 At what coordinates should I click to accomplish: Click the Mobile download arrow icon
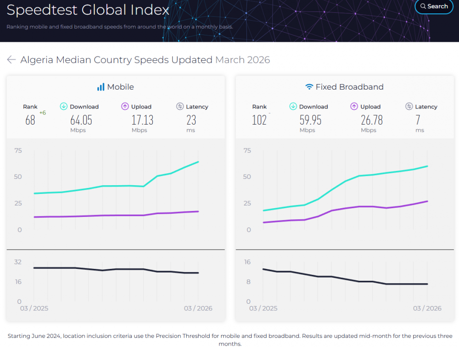(x=64, y=107)
